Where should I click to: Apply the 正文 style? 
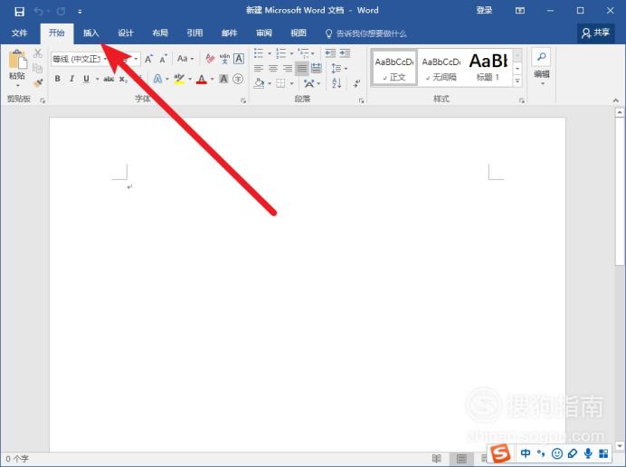(394, 67)
